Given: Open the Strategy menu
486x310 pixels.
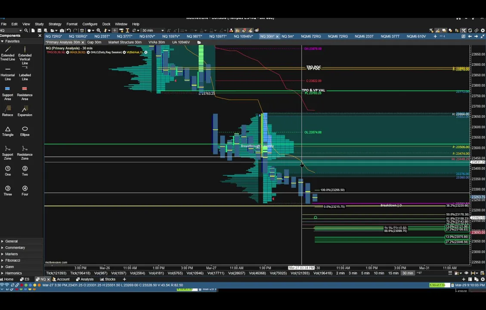Looking at the screenshot, I should [55, 24].
